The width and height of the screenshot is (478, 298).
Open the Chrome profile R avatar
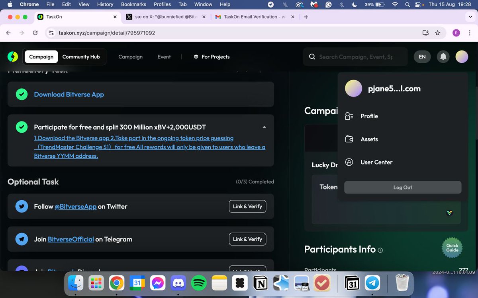coord(456,33)
